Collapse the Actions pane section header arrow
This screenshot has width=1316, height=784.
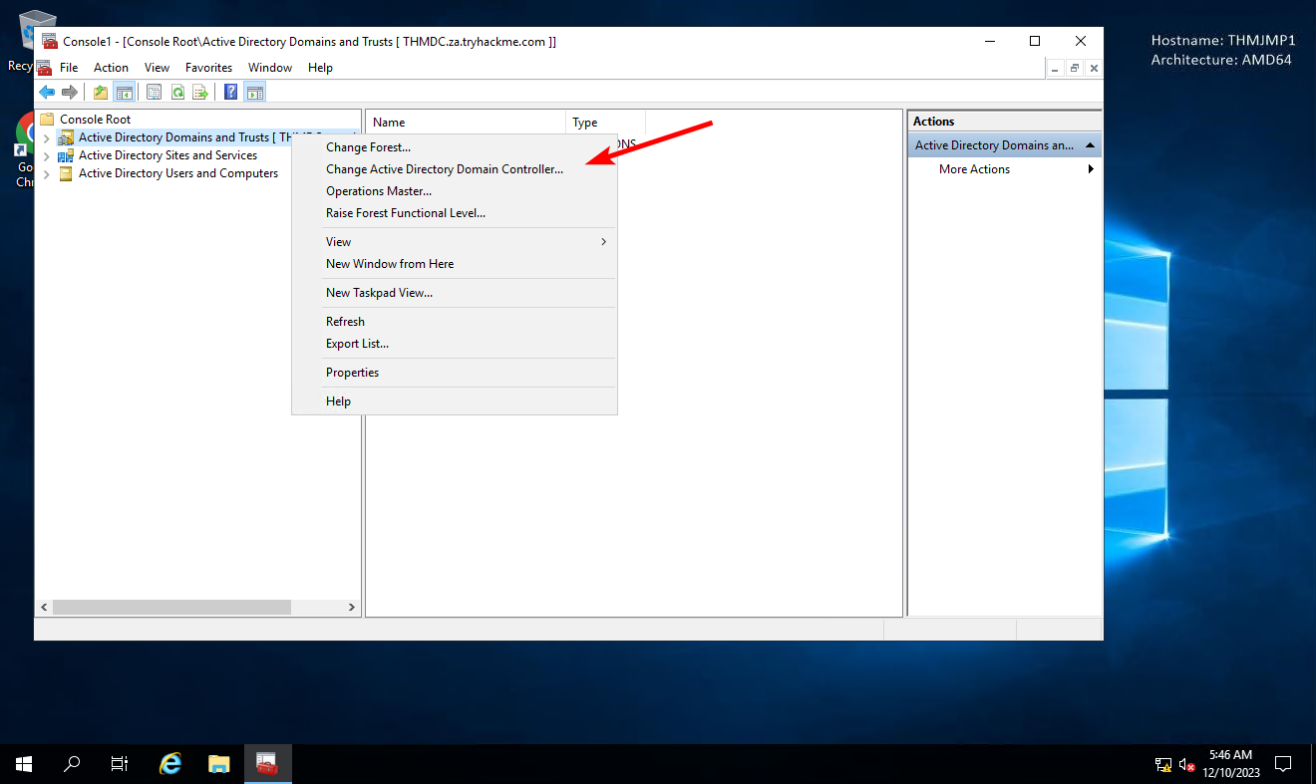point(1091,145)
